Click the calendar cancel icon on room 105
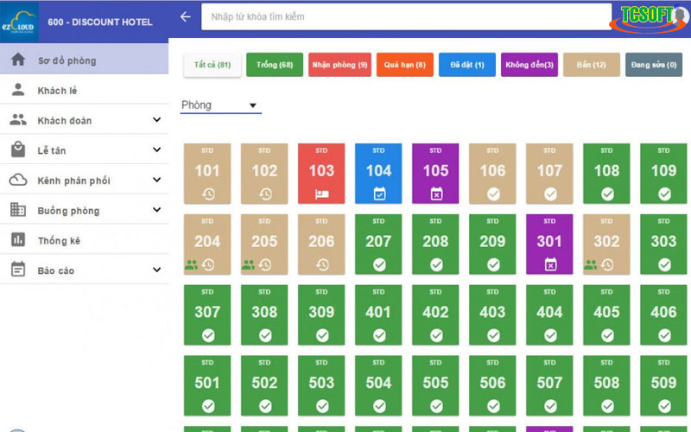Image resolution: width=691 pixels, height=432 pixels. pyautogui.click(x=435, y=194)
